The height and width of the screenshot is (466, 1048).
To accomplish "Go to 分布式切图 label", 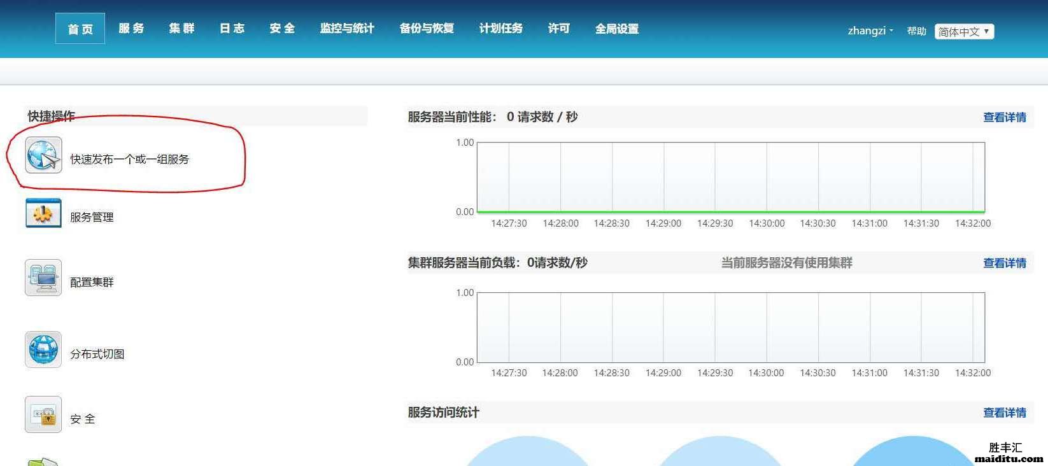I will [x=97, y=354].
